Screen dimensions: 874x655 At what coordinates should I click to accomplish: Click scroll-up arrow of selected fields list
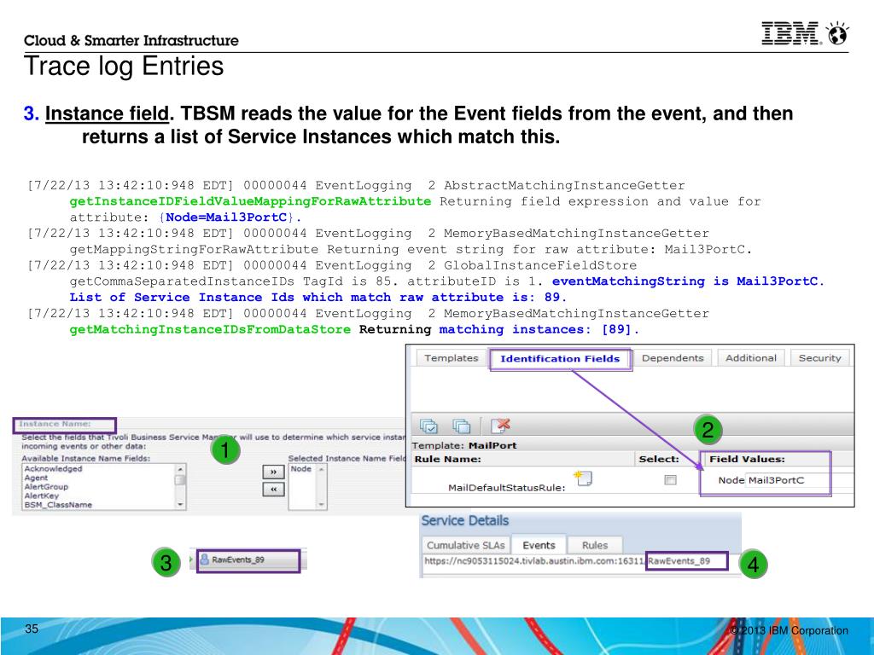coord(321,469)
